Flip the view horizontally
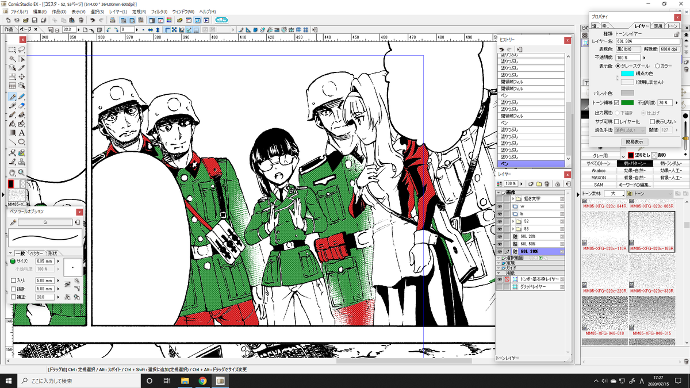Screen dimensions: 690x388 [151, 29]
